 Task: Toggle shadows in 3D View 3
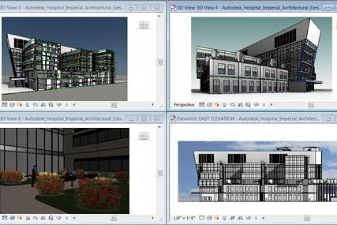click(25, 104)
